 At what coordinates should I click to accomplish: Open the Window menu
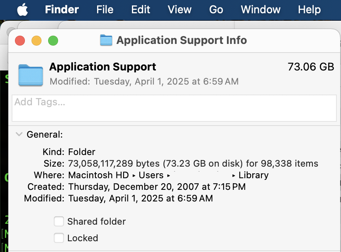click(x=261, y=10)
